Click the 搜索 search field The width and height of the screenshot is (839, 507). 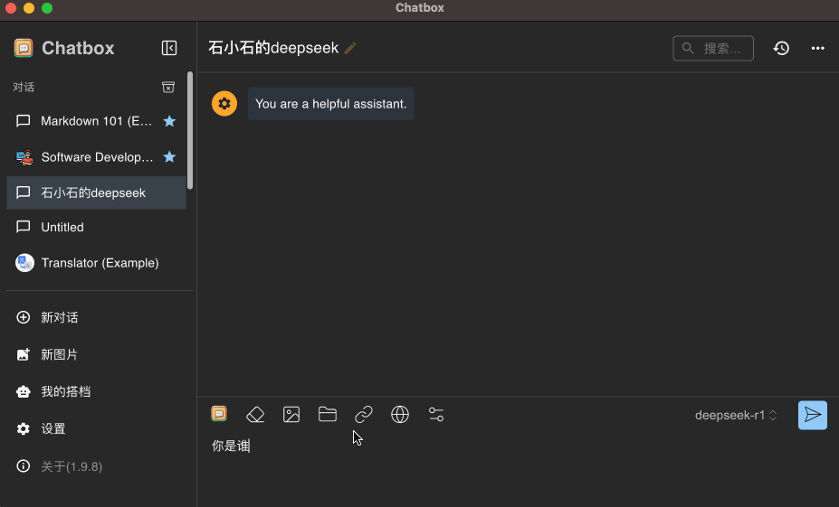tap(713, 48)
